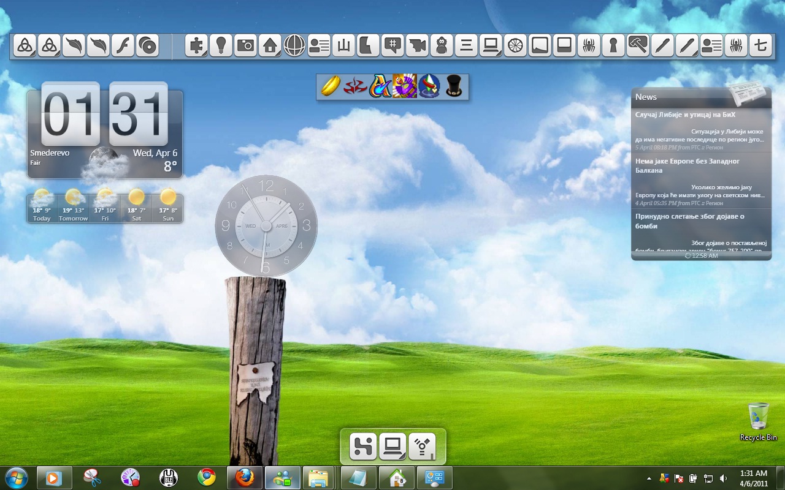Click the volume speaker tray icon

tap(723, 478)
